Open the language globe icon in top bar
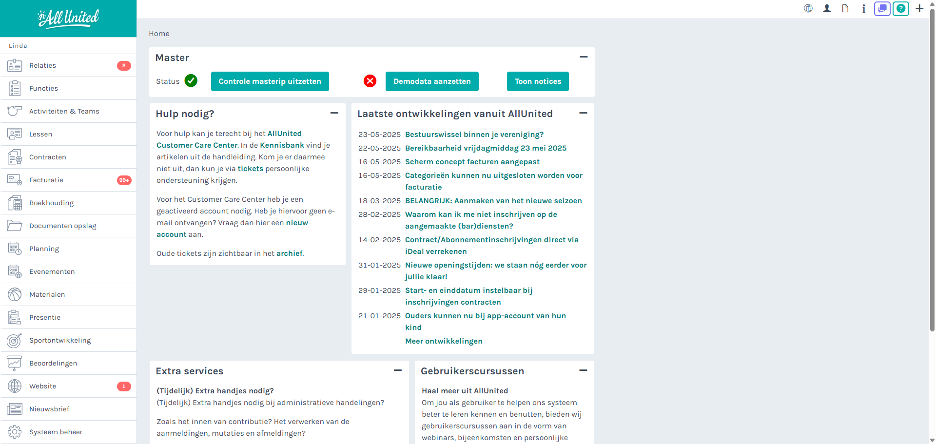The width and height of the screenshot is (936, 444). tap(808, 8)
